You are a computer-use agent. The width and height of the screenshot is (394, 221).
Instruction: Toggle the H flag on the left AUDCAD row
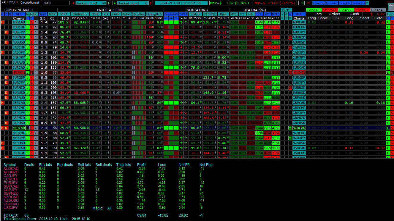pos(2,22)
